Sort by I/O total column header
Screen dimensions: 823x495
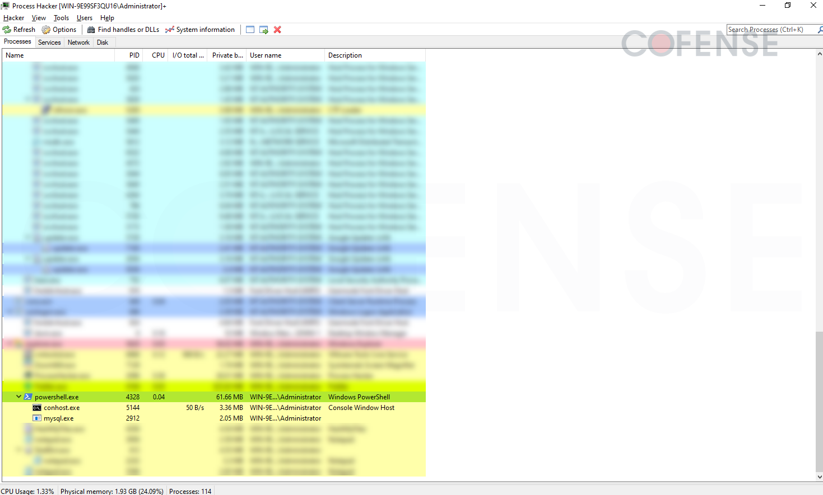pos(188,55)
